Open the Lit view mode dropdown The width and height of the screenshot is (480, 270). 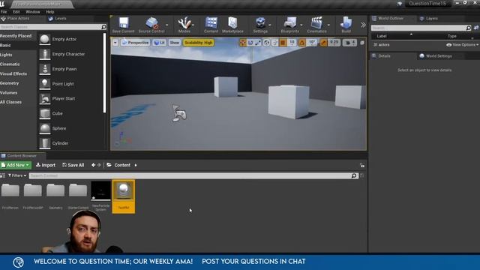tap(160, 43)
